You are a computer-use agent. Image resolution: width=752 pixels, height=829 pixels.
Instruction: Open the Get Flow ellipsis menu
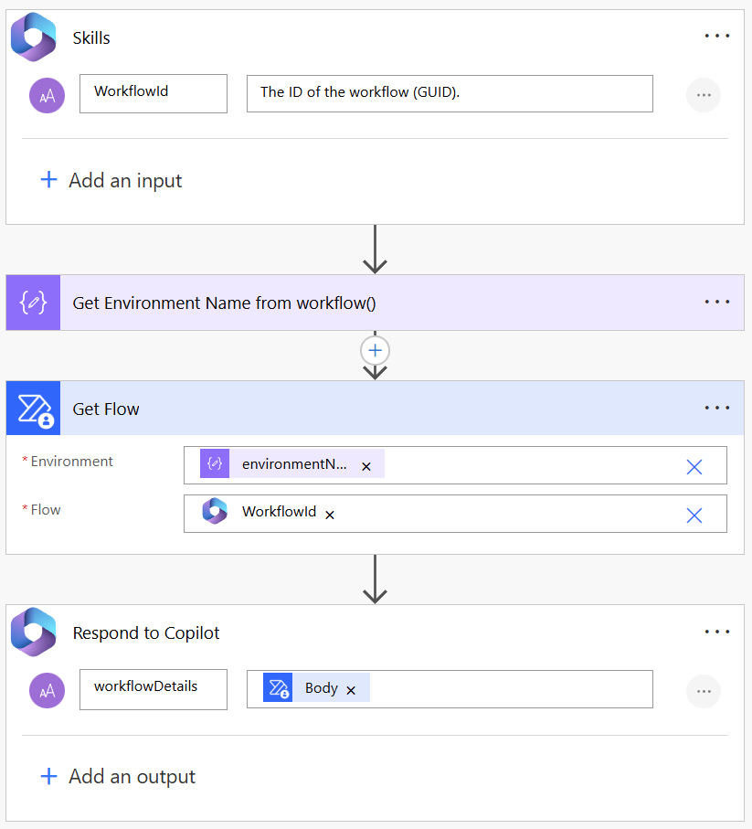[x=716, y=409]
